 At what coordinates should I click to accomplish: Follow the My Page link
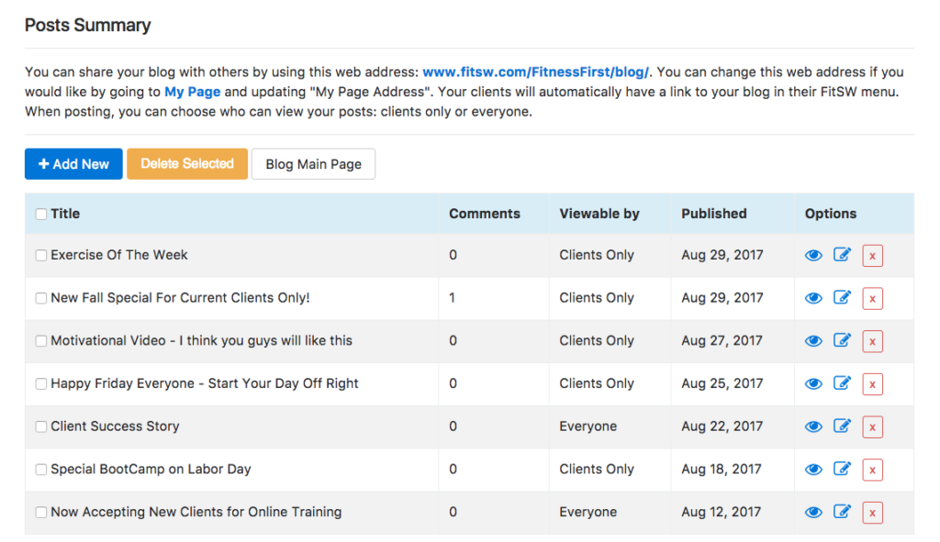point(193,92)
